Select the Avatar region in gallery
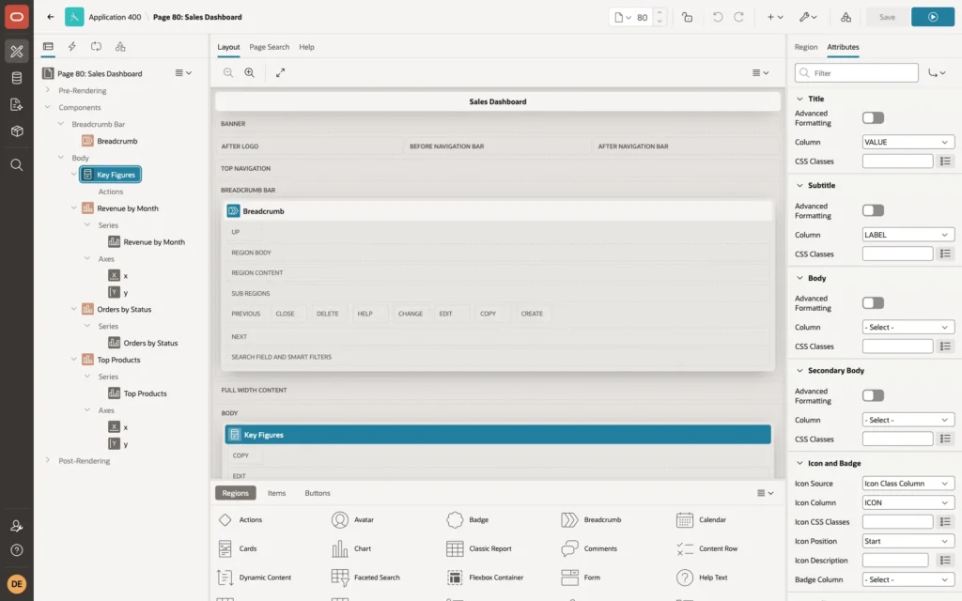The image size is (962, 601). pyautogui.click(x=353, y=520)
